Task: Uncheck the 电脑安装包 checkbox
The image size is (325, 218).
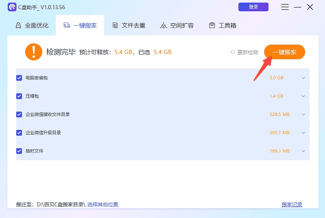Action: pyautogui.click(x=19, y=78)
